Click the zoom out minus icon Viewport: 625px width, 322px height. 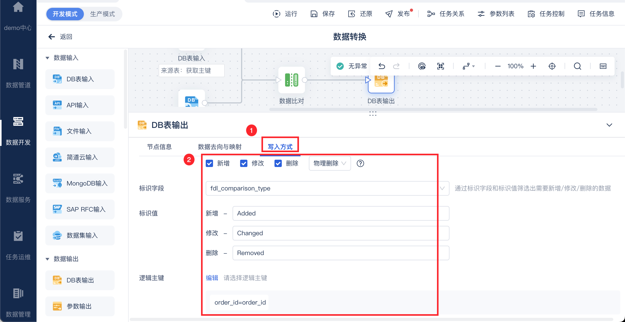(498, 66)
